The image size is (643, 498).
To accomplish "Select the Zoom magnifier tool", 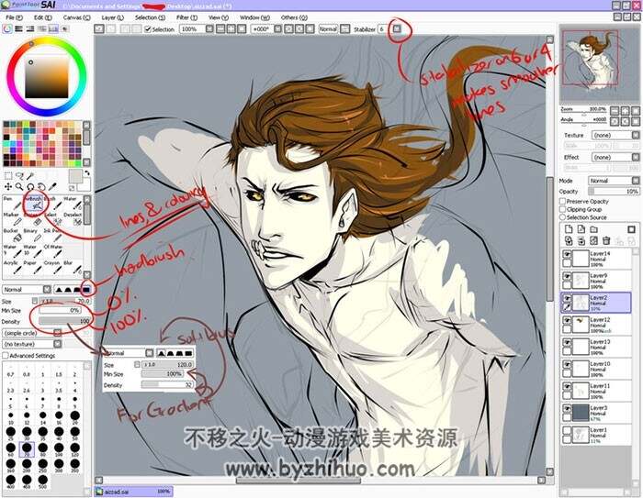I will [x=19, y=187].
